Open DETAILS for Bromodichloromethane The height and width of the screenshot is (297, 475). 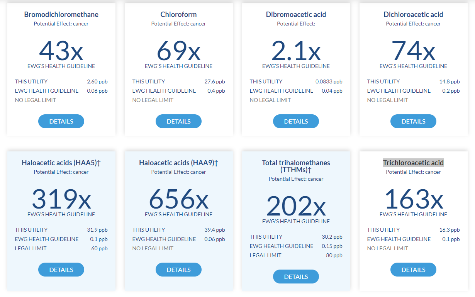pyautogui.click(x=61, y=121)
